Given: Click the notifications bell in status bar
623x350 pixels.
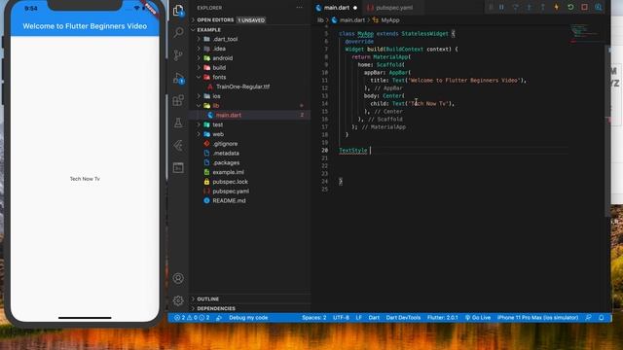Looking at the screenshot, I should [x=602, y=318].
